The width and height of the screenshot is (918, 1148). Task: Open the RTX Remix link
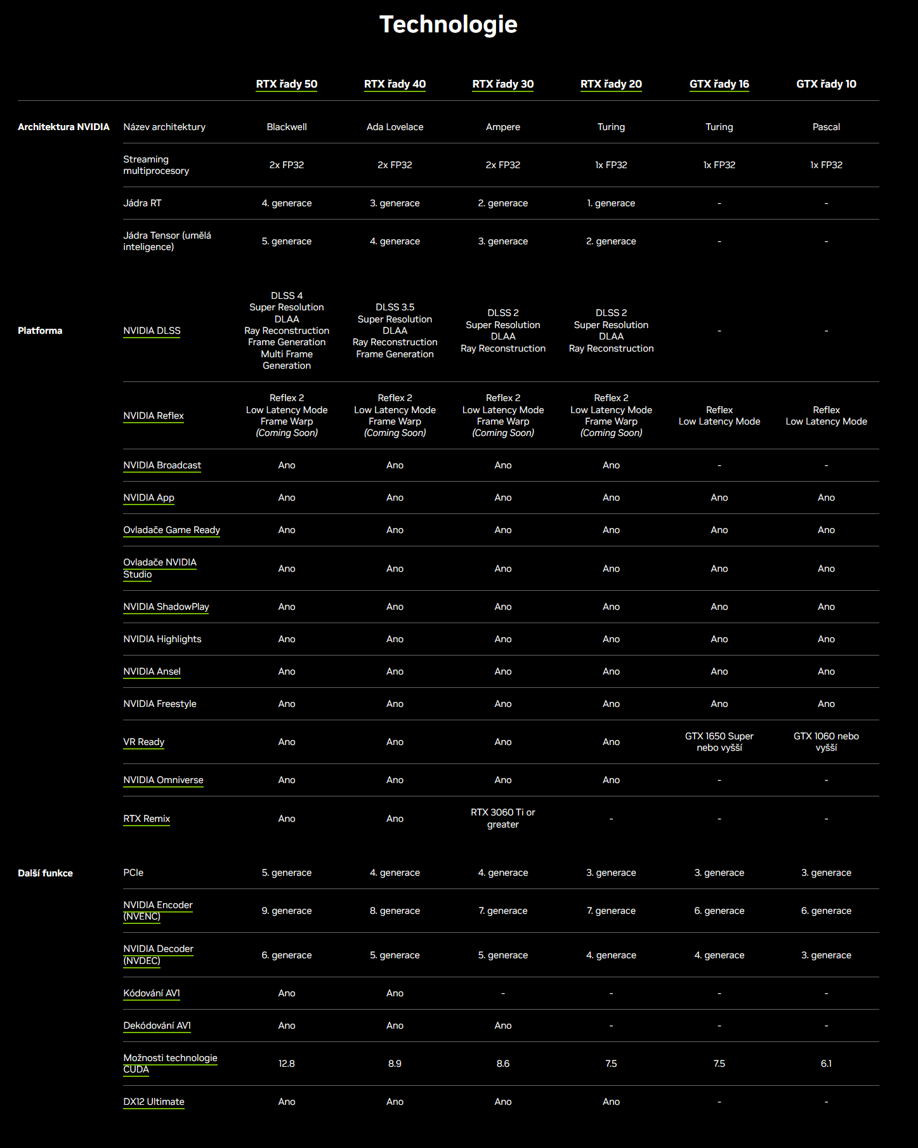pos(147,819)
